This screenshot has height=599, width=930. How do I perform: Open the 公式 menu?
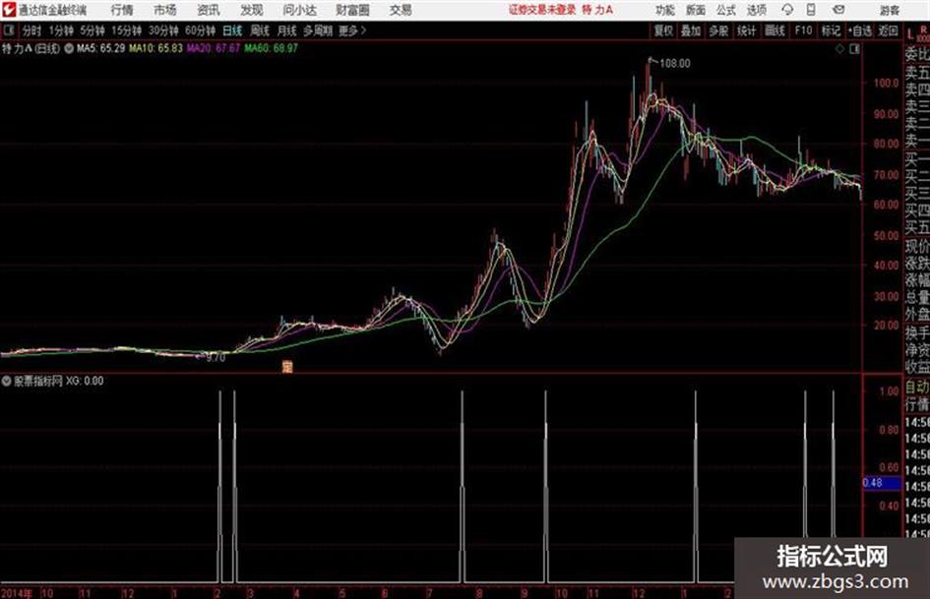tap(725, 10)
